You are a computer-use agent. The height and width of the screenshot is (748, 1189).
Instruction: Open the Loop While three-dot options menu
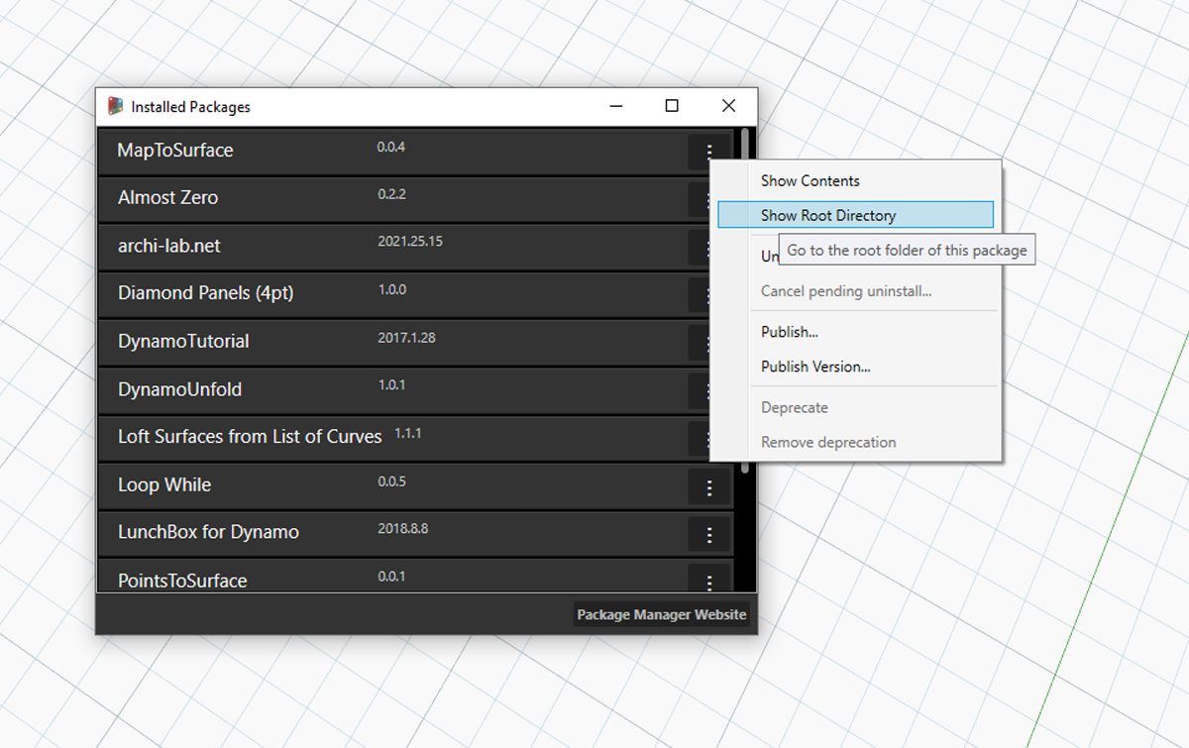[709, 487]
